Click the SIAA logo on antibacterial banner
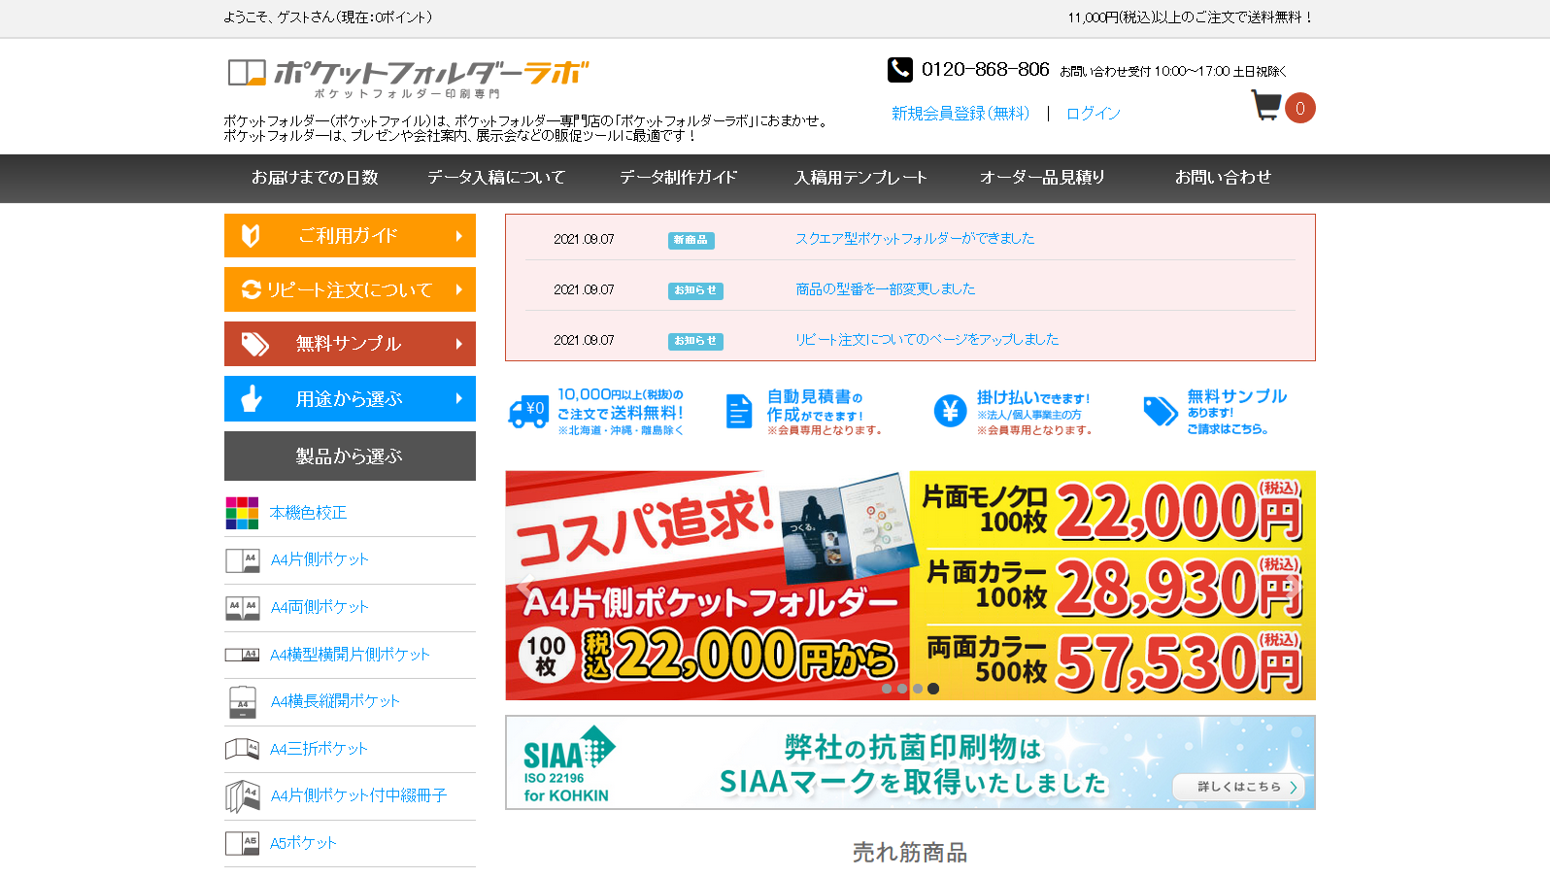 (569, 764)
